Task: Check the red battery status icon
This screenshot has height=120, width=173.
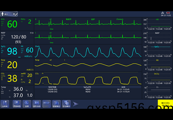Action: click(x=168, y=13)
